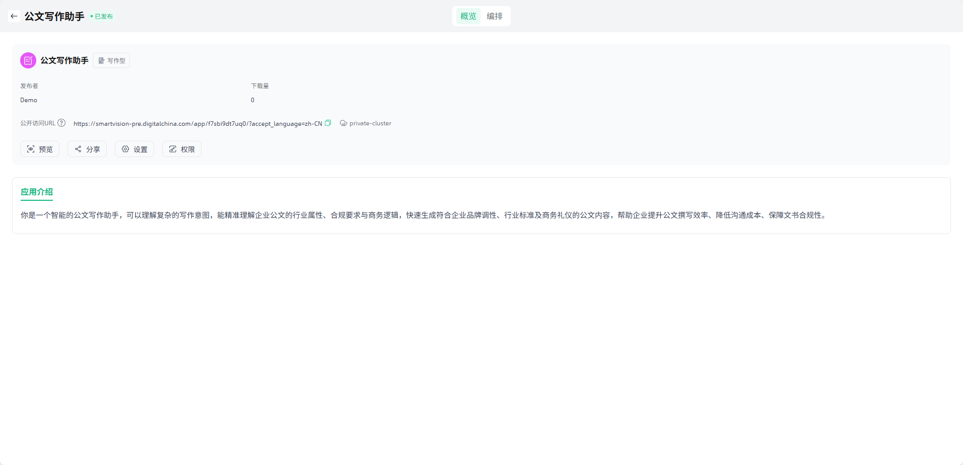Click the 公文写作助手 title in header

tap(54, 16)
